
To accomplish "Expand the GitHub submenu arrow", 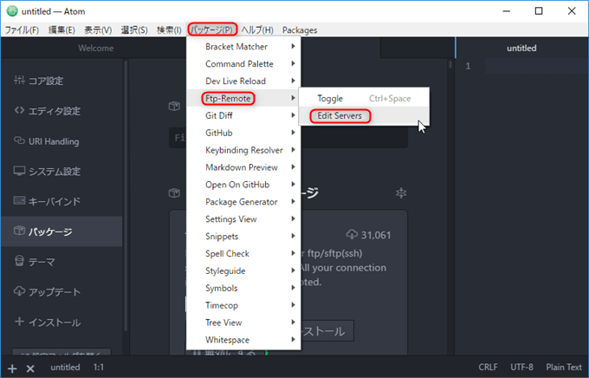I will coord(293,133).
